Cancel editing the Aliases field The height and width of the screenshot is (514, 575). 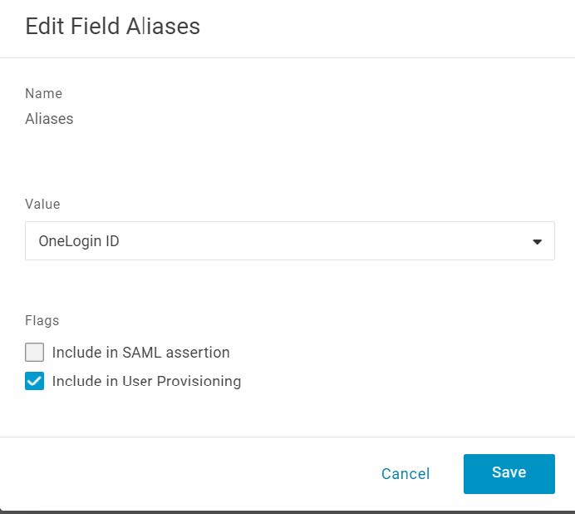pos(405,473)
